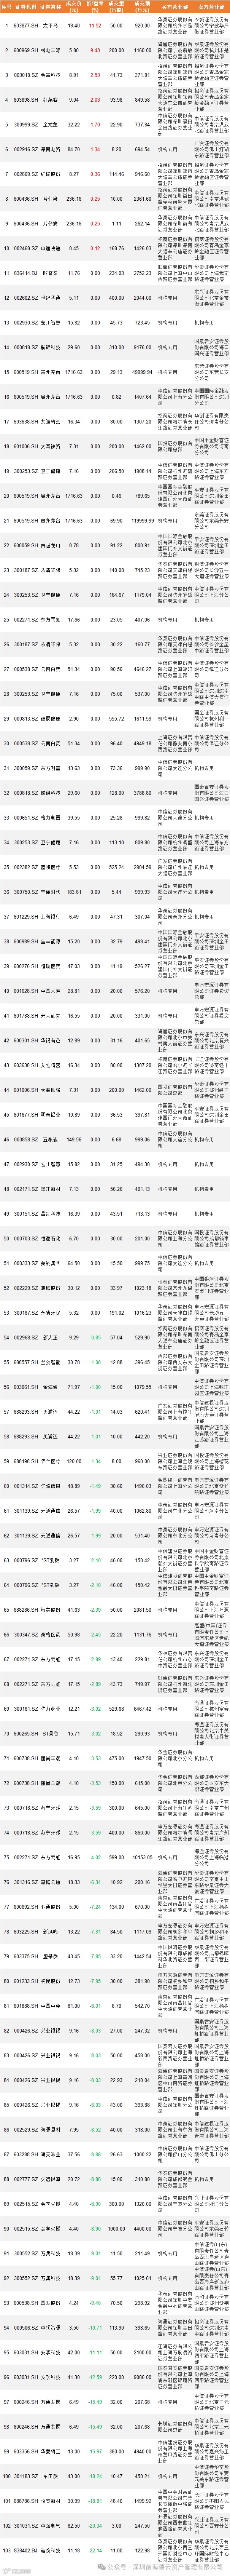Select stock name 宁德时代

[50, 892]
